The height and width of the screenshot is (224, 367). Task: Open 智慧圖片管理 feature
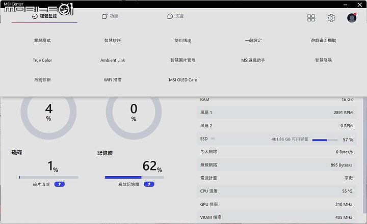click(183, 60)
